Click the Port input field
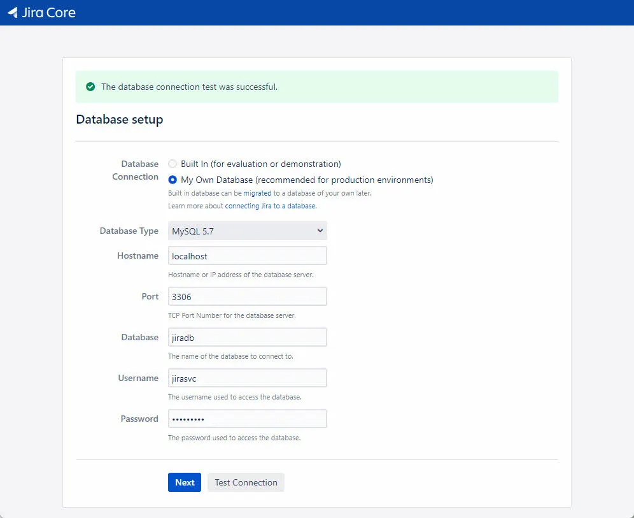 click(247, 296)
